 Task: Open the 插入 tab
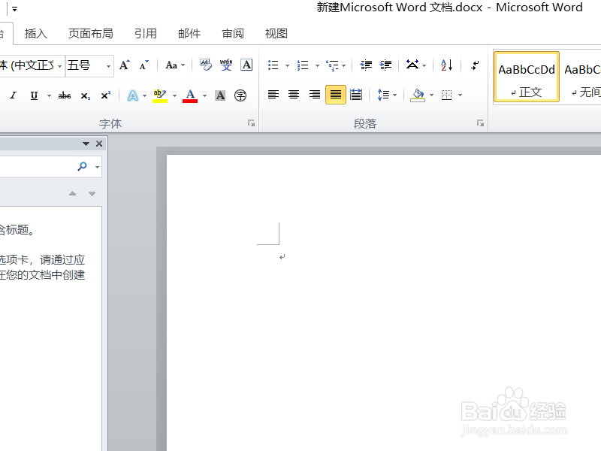coord(35,33)
